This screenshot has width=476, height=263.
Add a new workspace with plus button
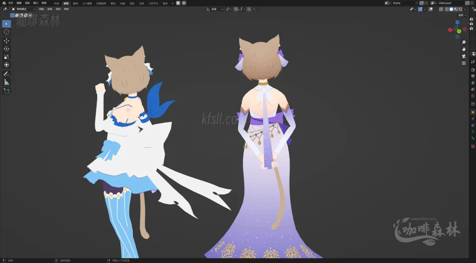172,3
